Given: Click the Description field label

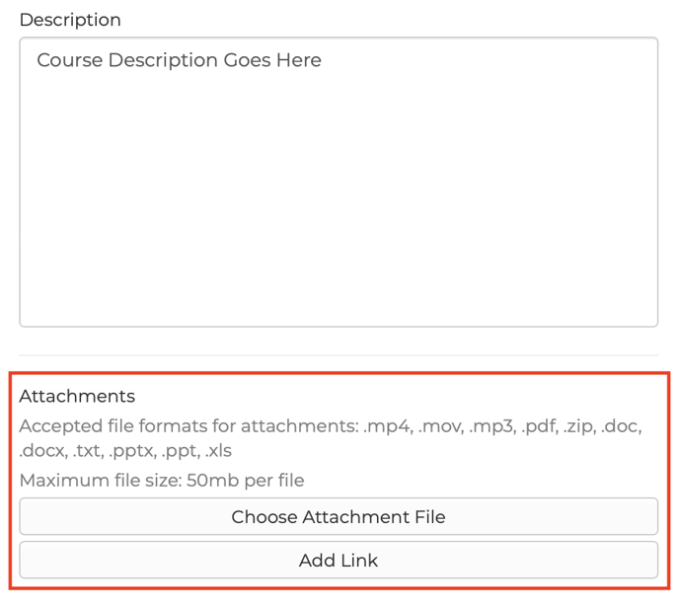Looking at the screenshot, I should (70, 20).
